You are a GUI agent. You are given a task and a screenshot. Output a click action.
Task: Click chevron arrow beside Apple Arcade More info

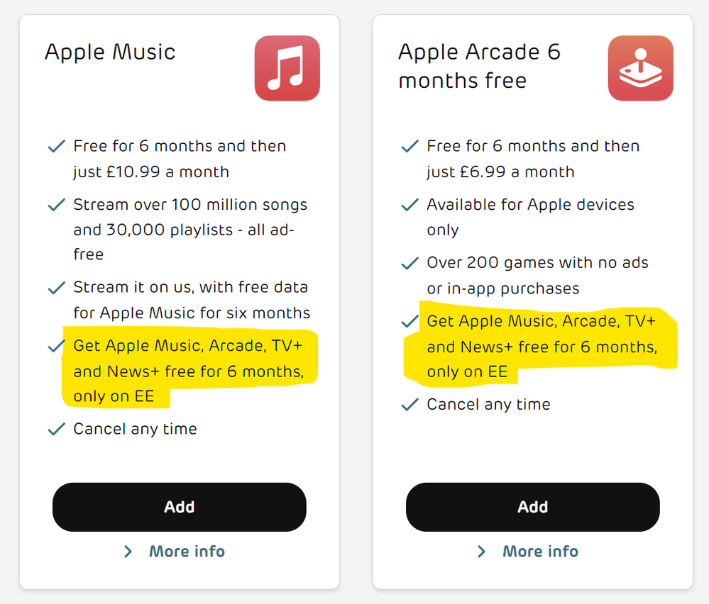tap(482, 552)
